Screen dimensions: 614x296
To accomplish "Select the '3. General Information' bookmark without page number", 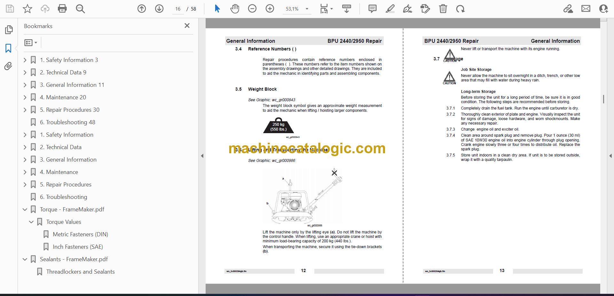I will tap(68, 160).
